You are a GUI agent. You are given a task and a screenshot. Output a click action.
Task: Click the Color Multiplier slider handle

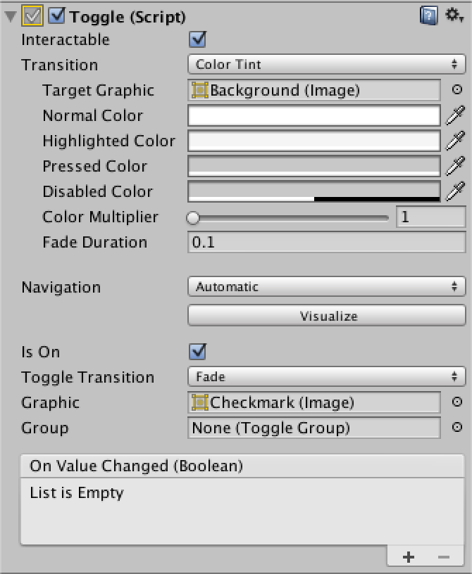coord(193,218)
